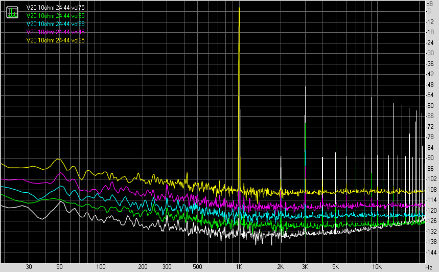Select the yellow 'V20 10ohm 24-44 vol35' legend entry
This screenshot has width=439, height=272.
pos(55,40)
